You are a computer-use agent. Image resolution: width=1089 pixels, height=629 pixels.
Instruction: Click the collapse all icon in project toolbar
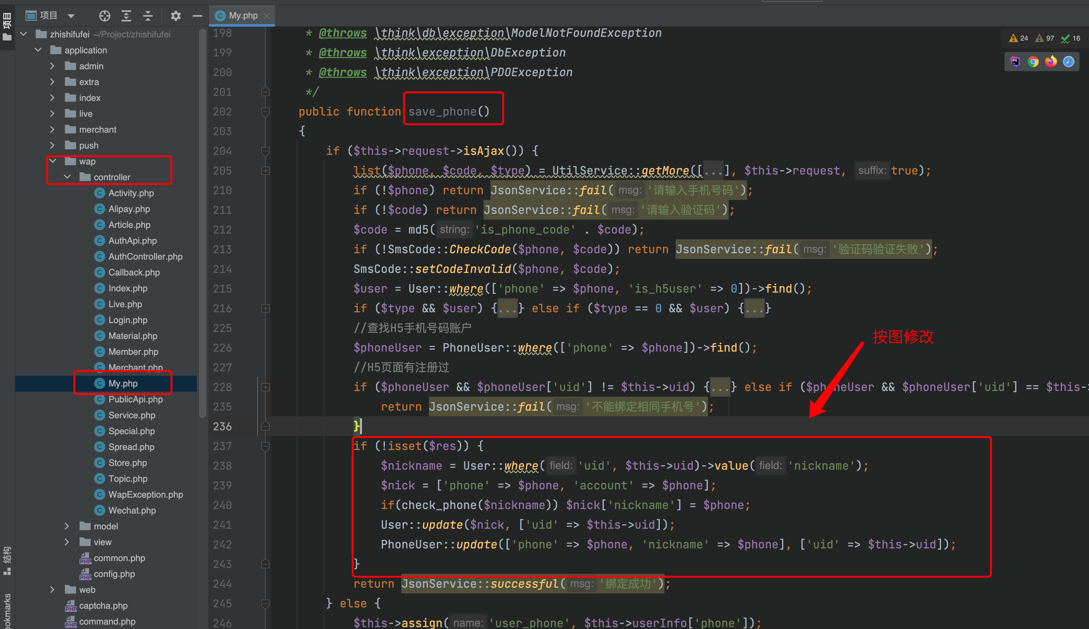[148, 16]
